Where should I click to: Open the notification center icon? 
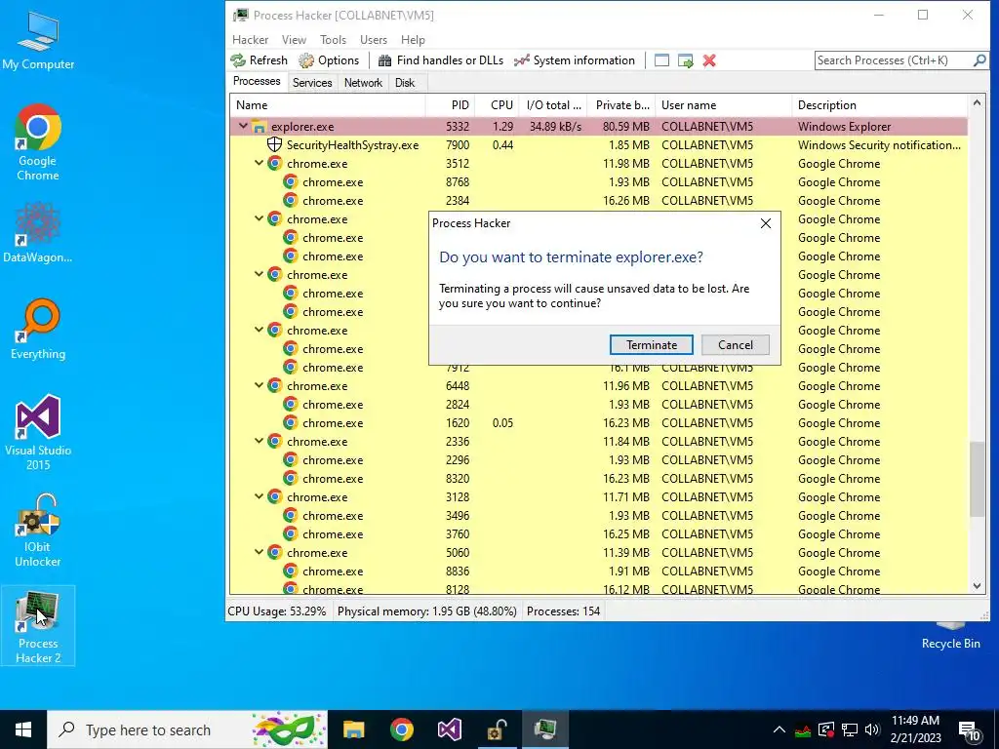click(969, 729)
